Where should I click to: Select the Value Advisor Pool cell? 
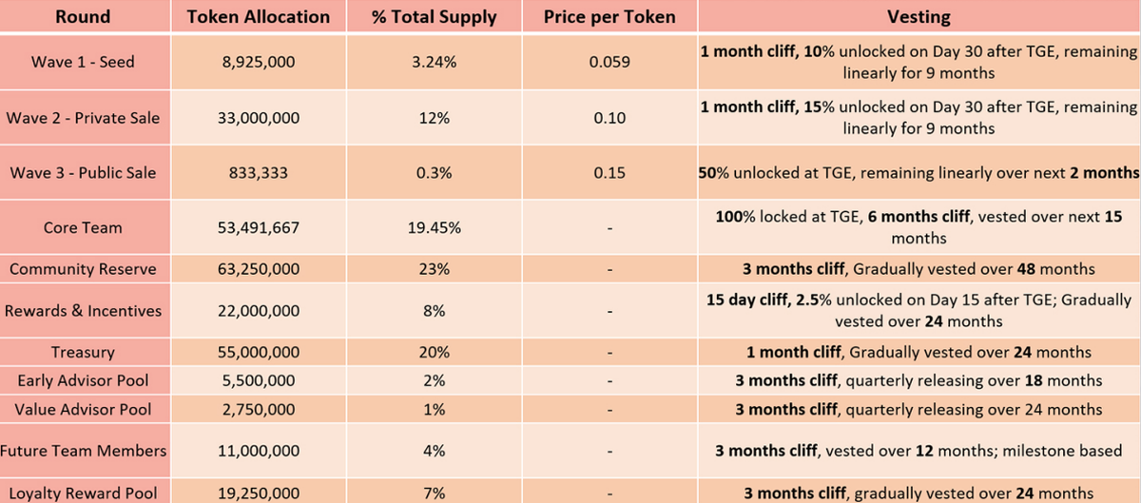click(83, 410)
